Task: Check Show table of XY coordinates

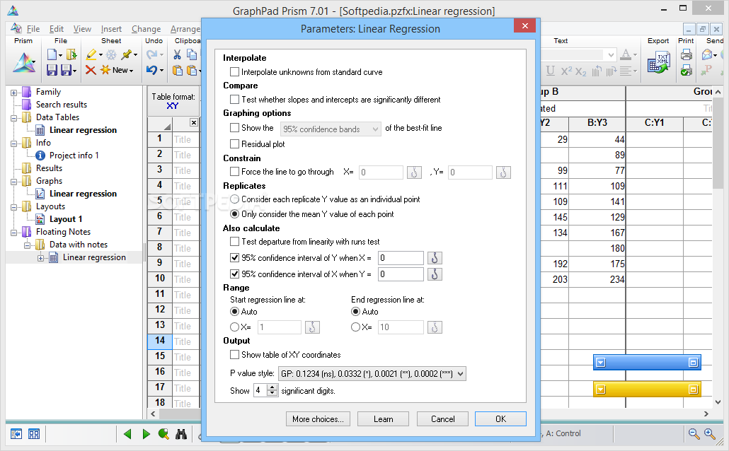Action: tap(235, 354)
